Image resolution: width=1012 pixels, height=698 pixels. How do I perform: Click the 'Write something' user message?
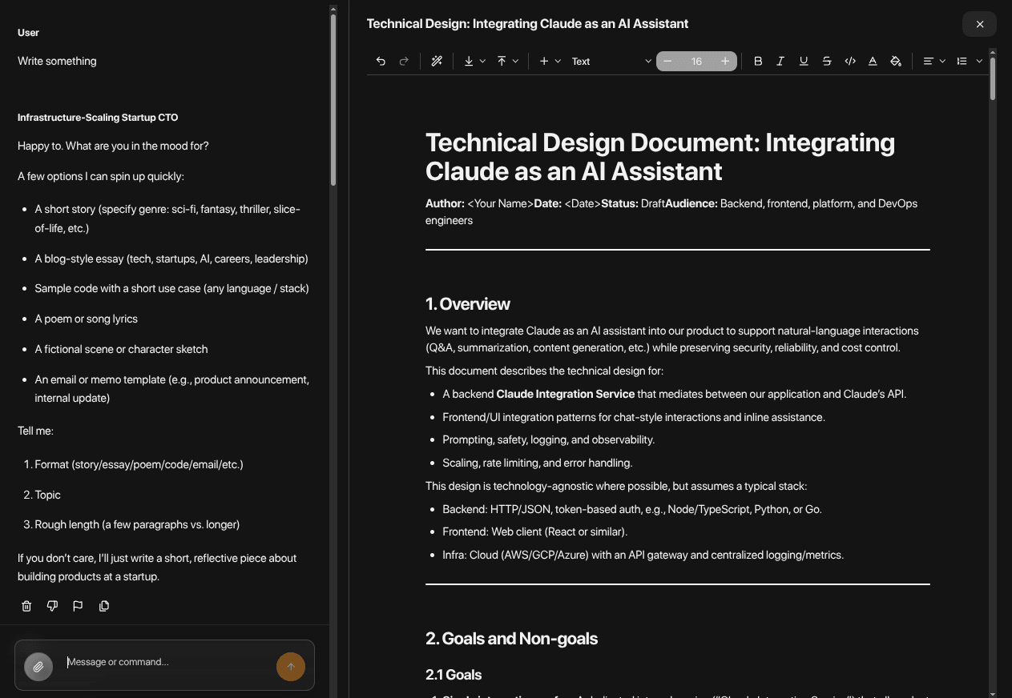pos(57,61)
